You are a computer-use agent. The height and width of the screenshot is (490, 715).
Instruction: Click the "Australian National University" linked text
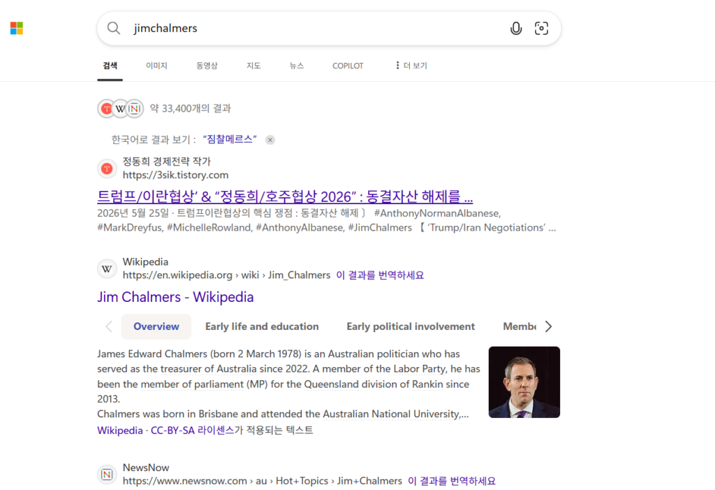[x=392, y=415]
